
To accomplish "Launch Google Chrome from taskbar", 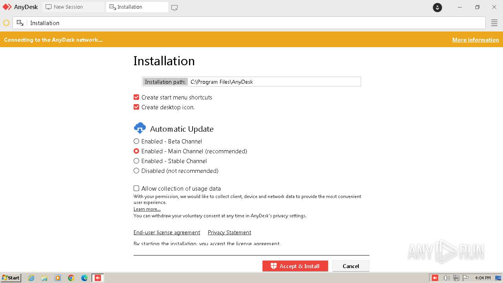I will (x=71, y=278).
